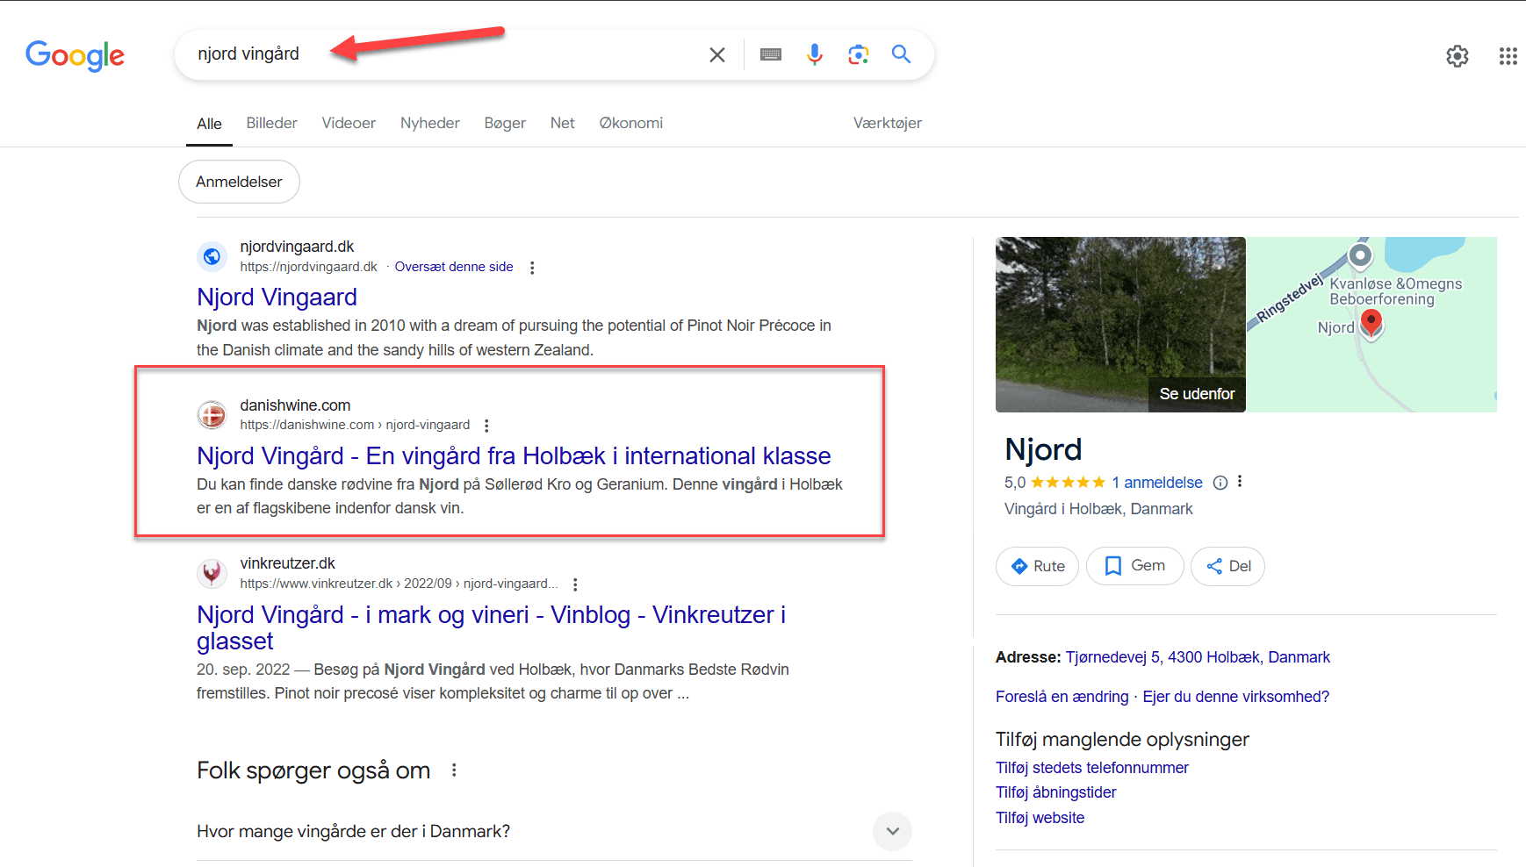
Task: Click Foreslå en ændring link
Action: (1062, 697)
